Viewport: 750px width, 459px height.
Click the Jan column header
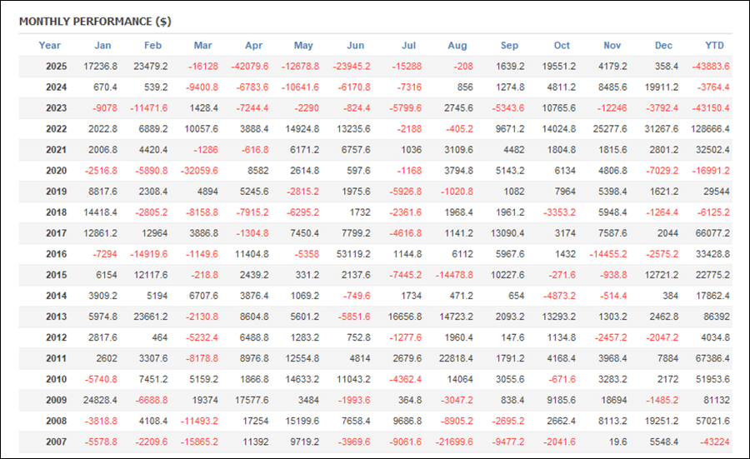pos(102,45)
